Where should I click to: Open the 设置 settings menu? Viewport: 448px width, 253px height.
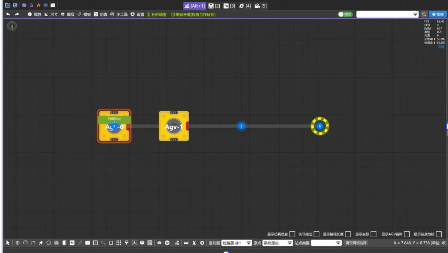click(137, 14)
